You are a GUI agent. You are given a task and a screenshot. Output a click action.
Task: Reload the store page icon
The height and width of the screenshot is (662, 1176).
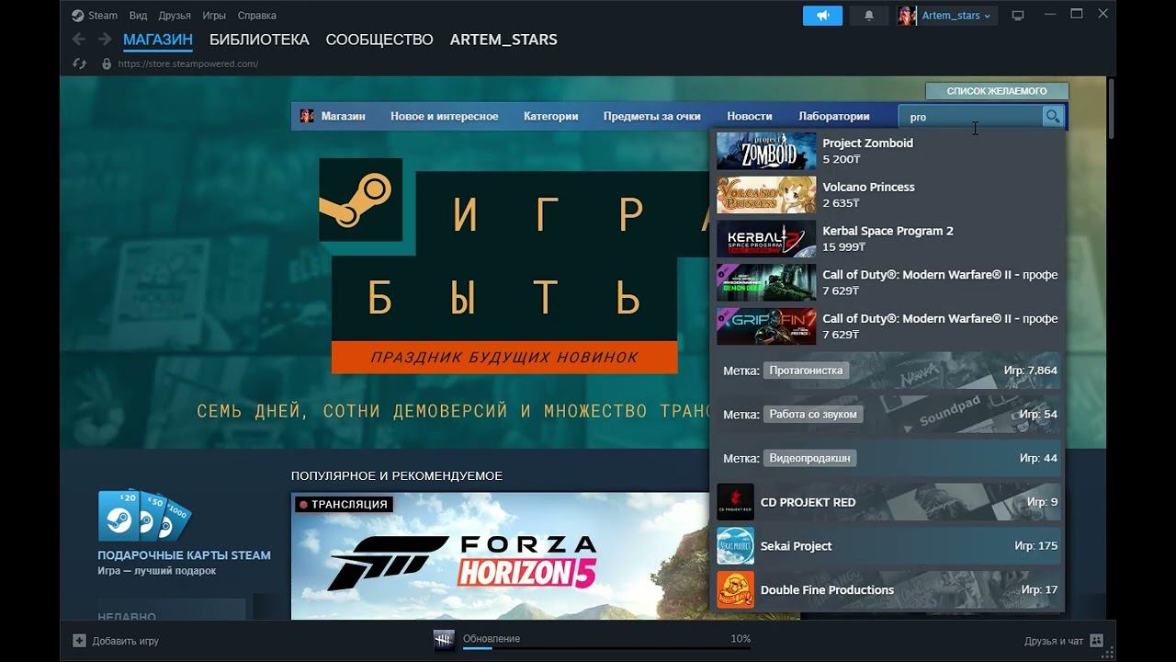[80, 64]
